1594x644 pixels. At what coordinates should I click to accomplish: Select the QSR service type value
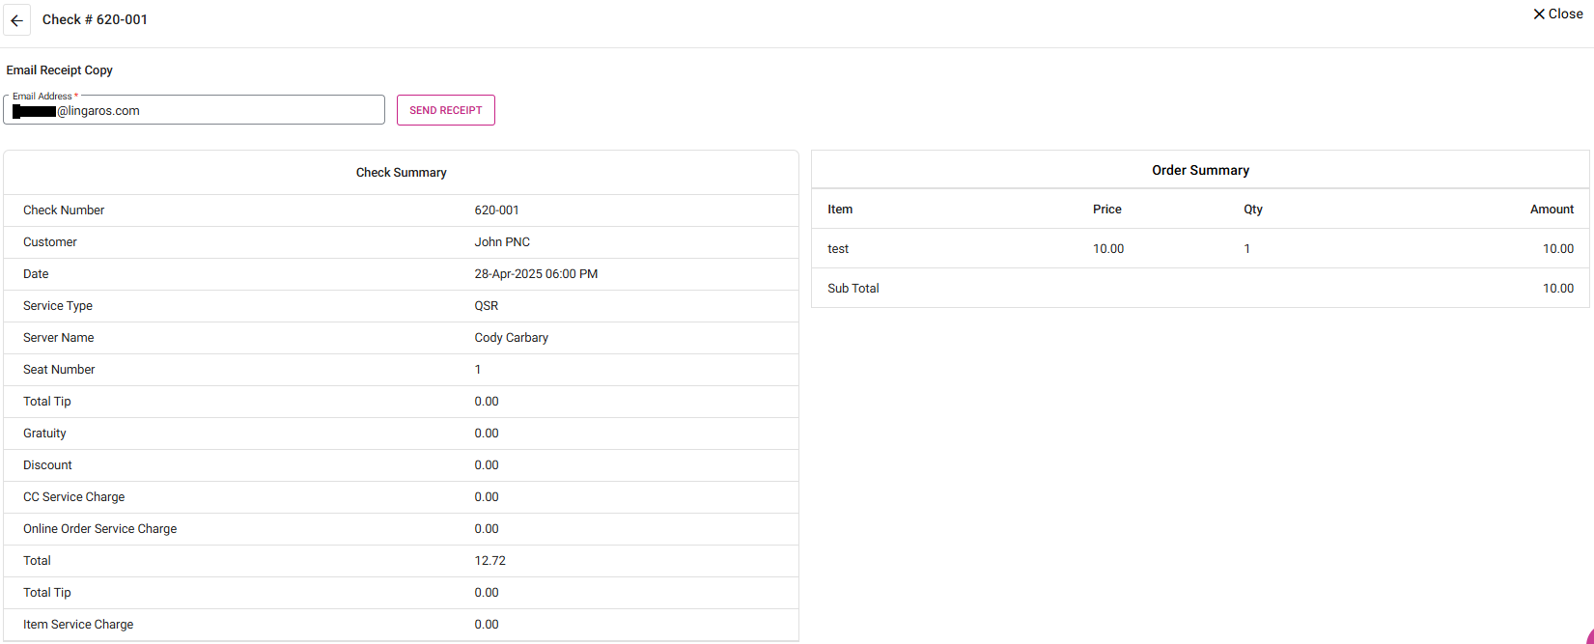[487, 306]
